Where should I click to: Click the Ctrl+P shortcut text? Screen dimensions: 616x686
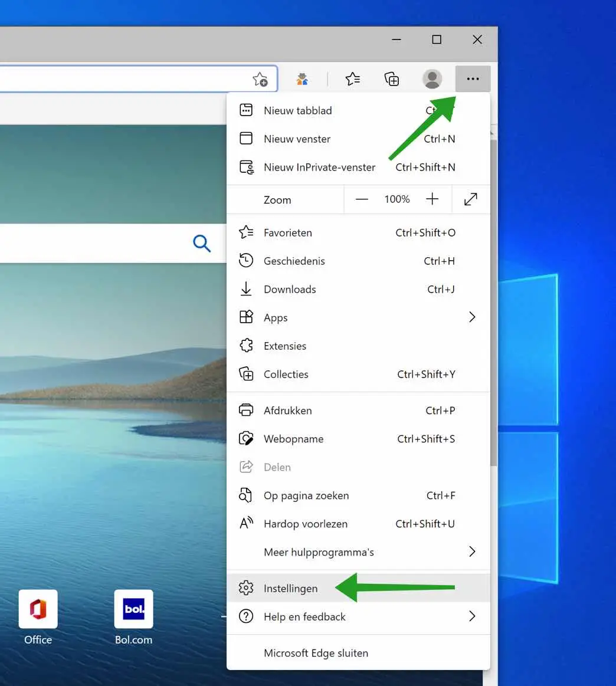(x=440, y=411)
